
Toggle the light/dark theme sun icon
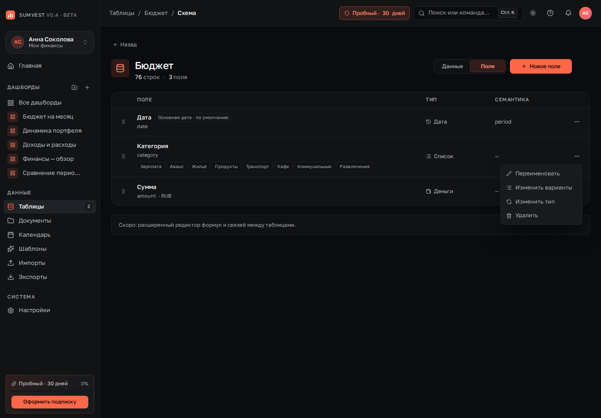click(533, 13)
